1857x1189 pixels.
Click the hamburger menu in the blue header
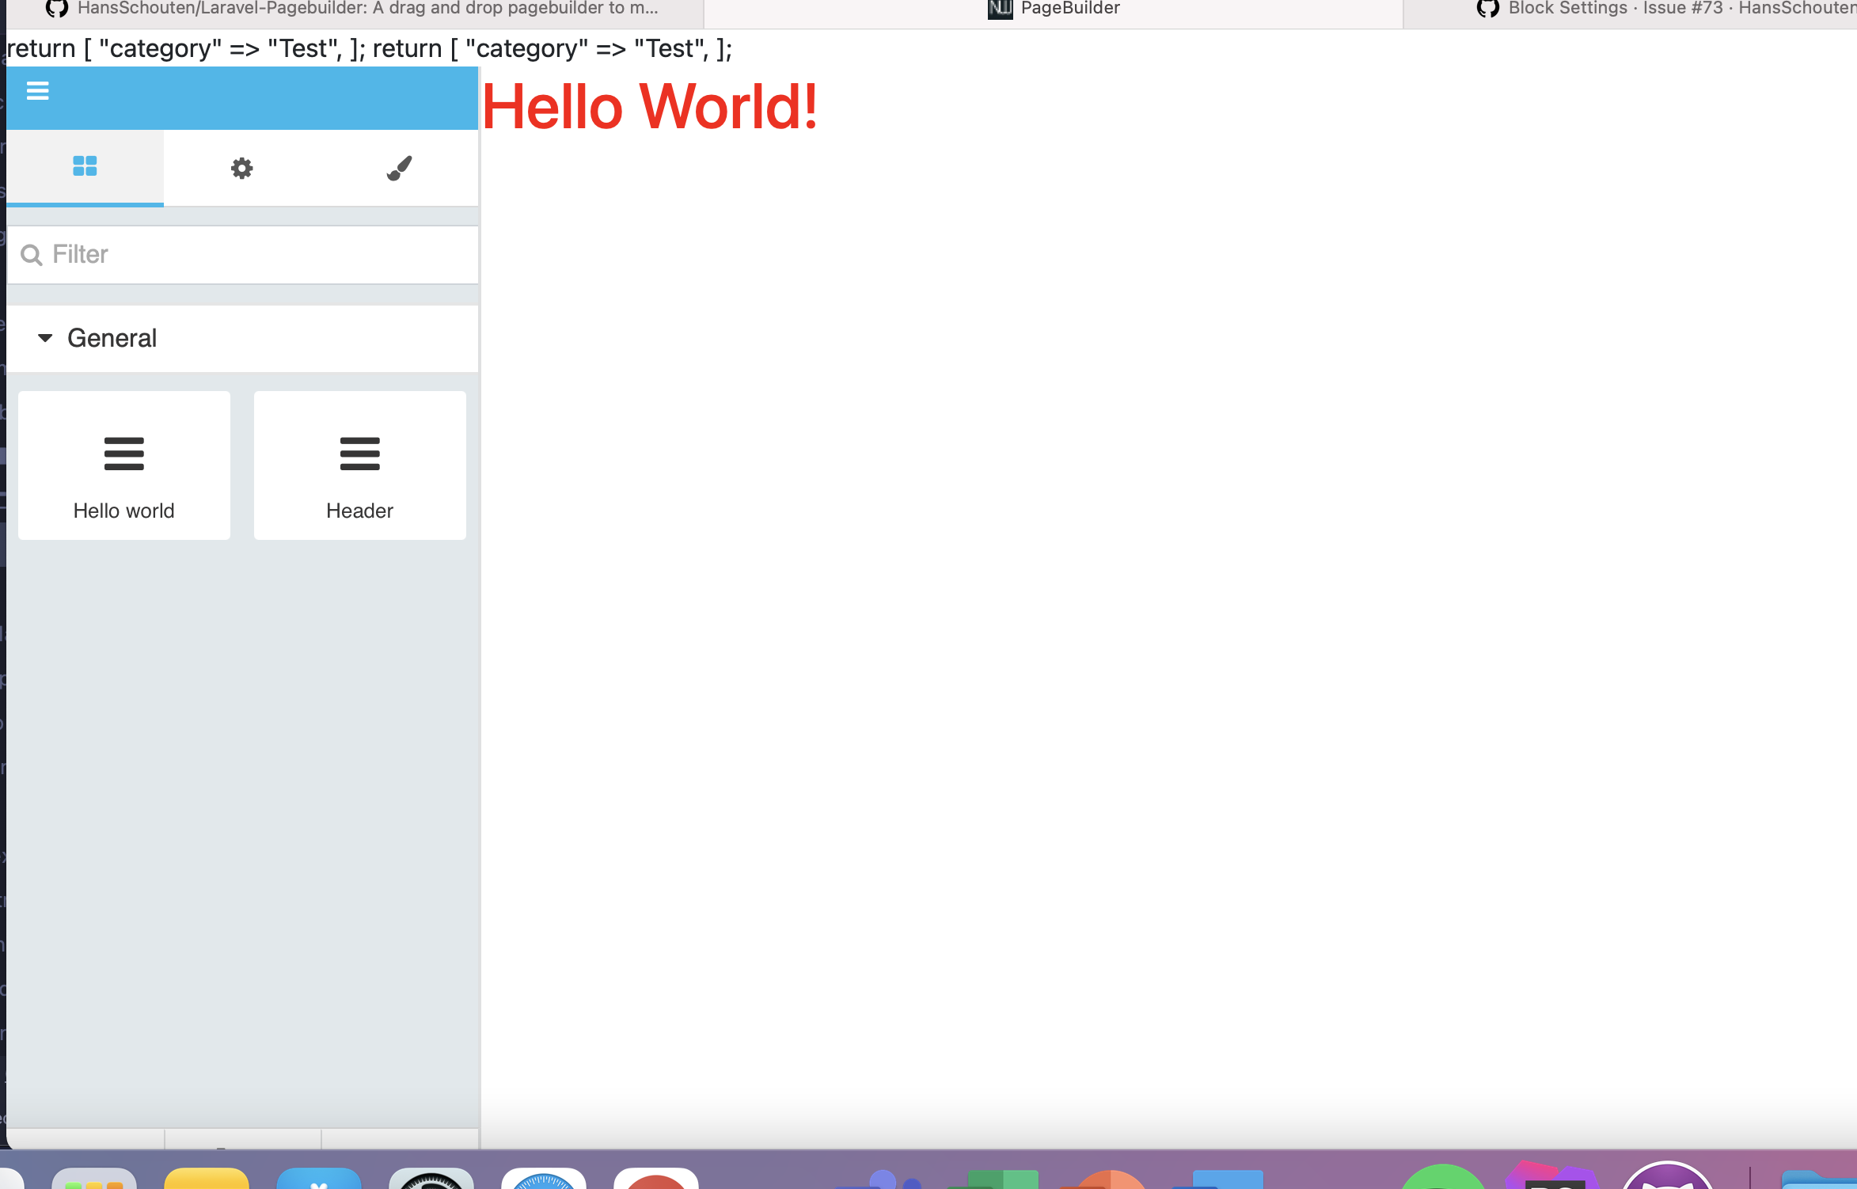point(37,90)
